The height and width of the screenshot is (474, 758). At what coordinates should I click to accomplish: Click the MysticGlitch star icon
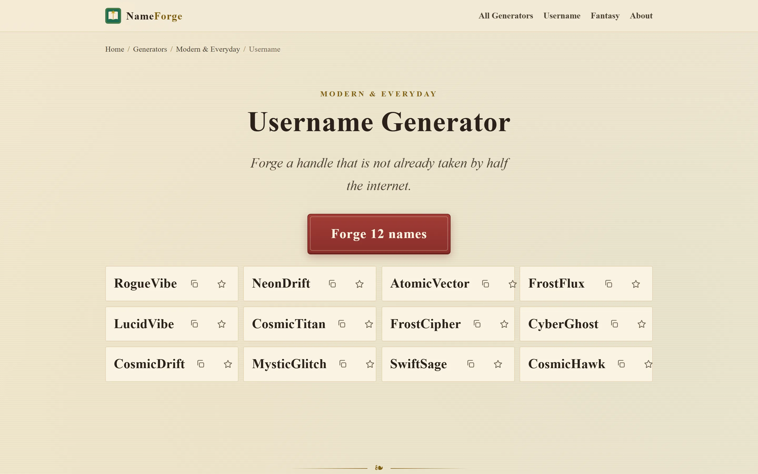pos(370,364)
